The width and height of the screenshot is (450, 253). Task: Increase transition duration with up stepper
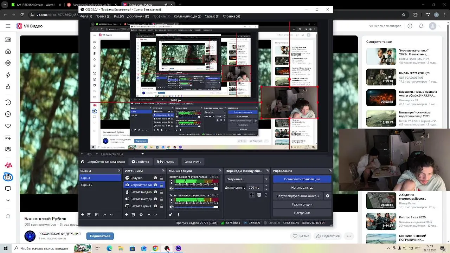point(266,186)
